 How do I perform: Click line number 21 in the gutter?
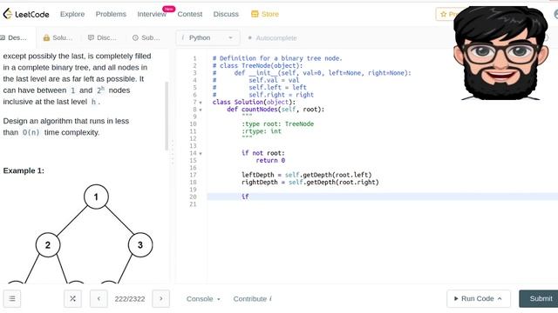click(x=193, y=204)
